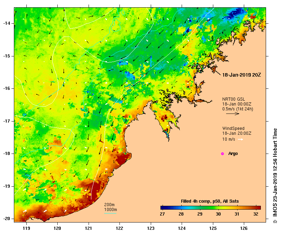Click the '10 m/s' wind scale text
The width and height of the screenshot is (281, 234).
pyautogui.click(x=229, y=139)
